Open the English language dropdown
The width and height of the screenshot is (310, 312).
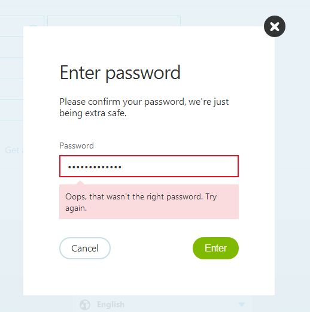163,304
